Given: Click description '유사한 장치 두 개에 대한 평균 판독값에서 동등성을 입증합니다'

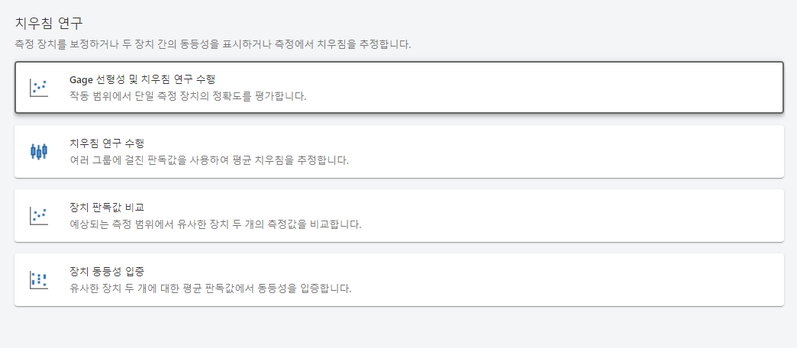Looking at the screenshot, I should (210, 288).
